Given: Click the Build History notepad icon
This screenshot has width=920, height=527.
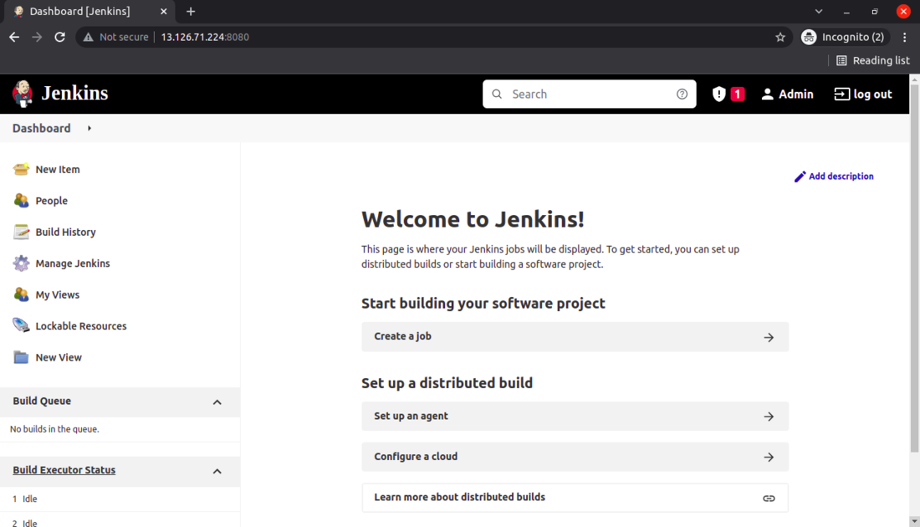Looking at the screenshot, I should tap(21, 232).
